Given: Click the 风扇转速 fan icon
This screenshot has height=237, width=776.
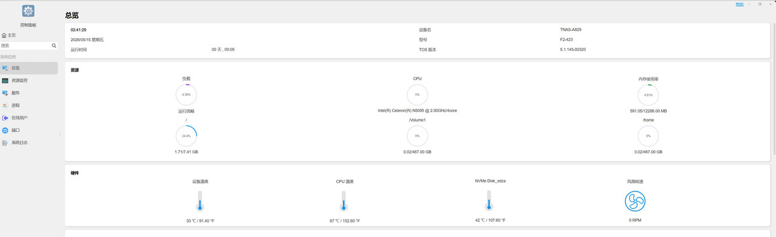Looking at the screenshot, I should tap(635, 201).
